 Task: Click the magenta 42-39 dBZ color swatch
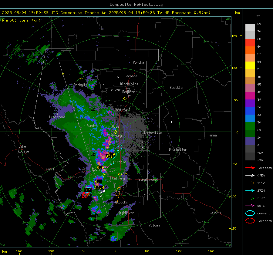pos(250,96)
